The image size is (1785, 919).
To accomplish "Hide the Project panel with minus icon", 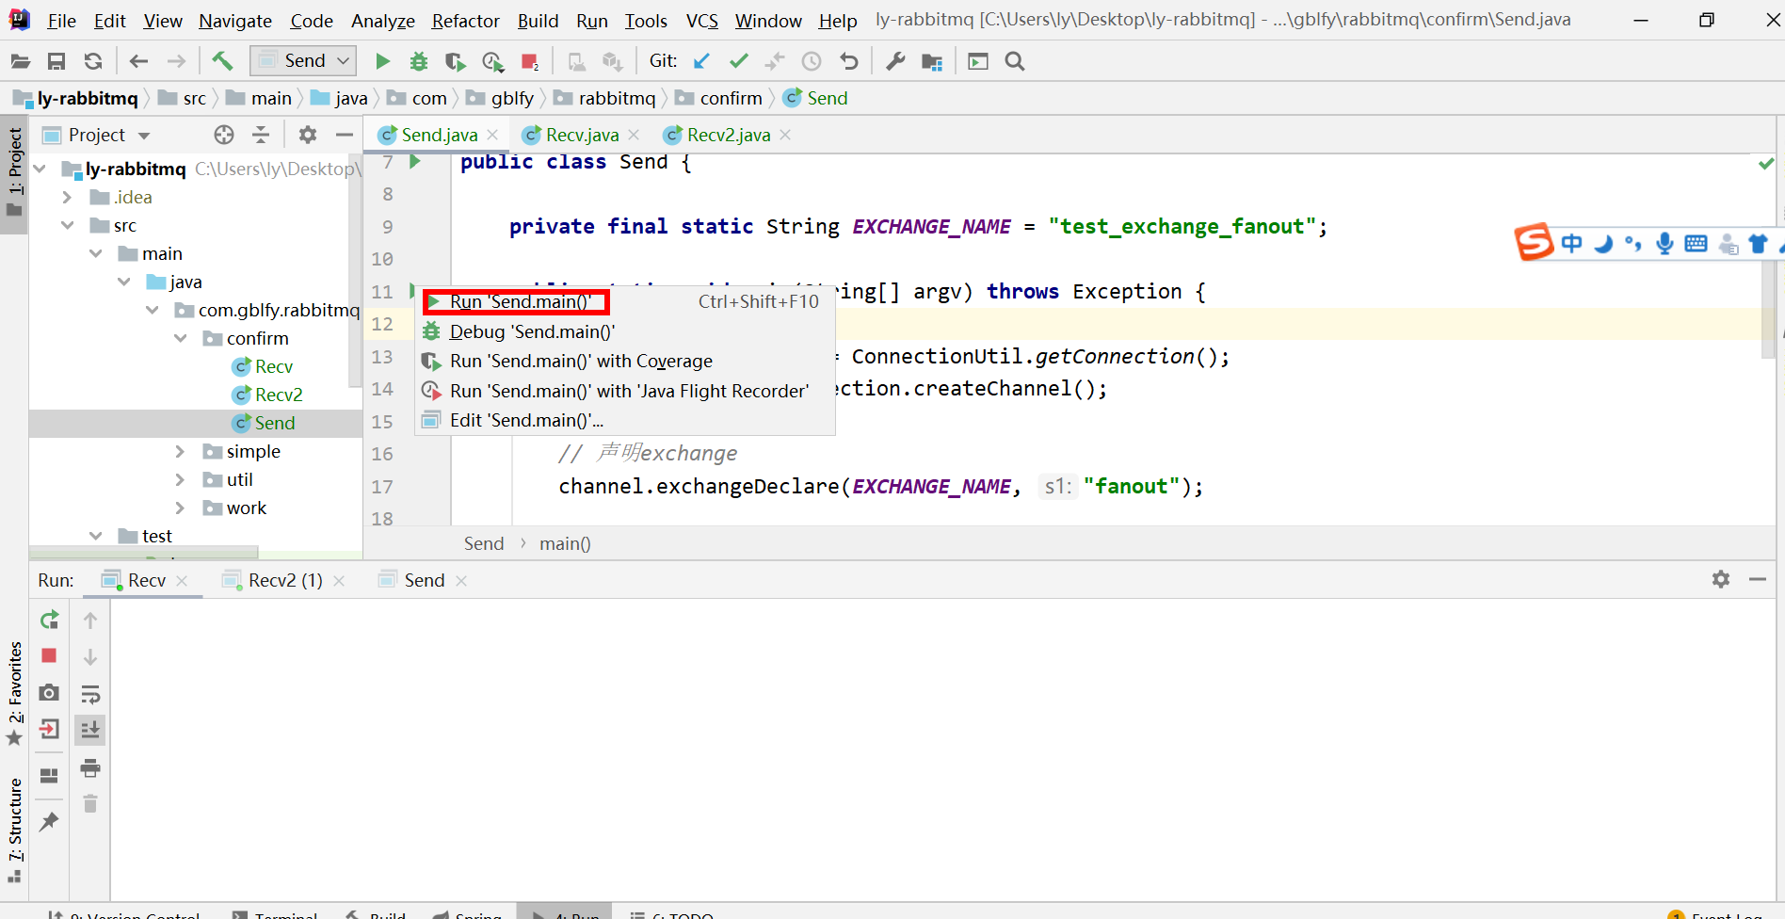I will click(345, 135).
